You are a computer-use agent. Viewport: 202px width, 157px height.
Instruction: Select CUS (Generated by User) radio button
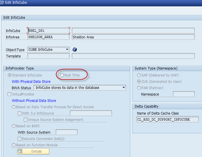click(139, 81)
